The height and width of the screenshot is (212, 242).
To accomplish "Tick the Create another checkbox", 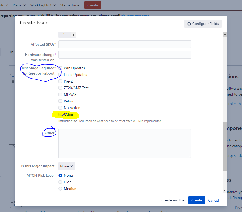I will (159, 200).
